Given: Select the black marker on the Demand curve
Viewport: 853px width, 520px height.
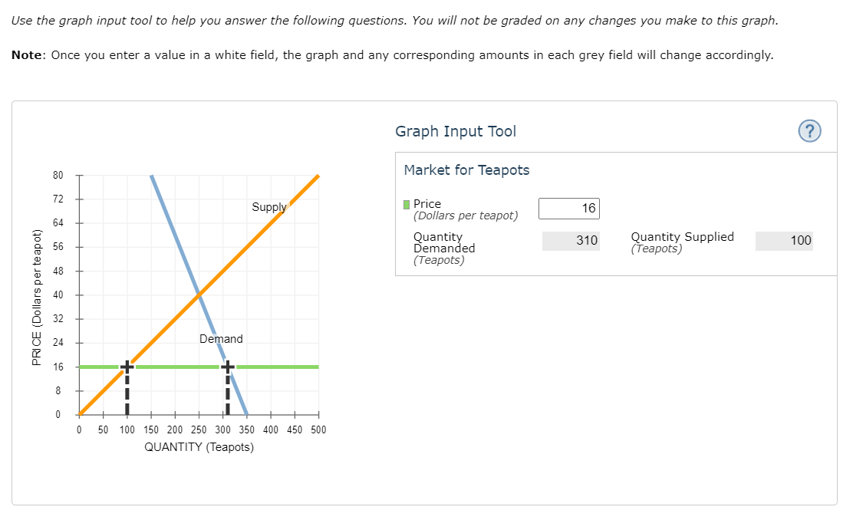Looking at the screenshot, I should point(228,366).
